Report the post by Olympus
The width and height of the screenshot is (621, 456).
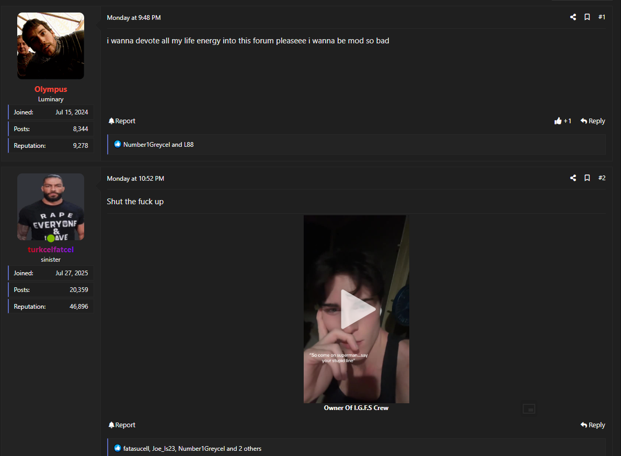[122, 121]
